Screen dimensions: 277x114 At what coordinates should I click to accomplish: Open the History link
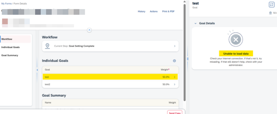141,11
